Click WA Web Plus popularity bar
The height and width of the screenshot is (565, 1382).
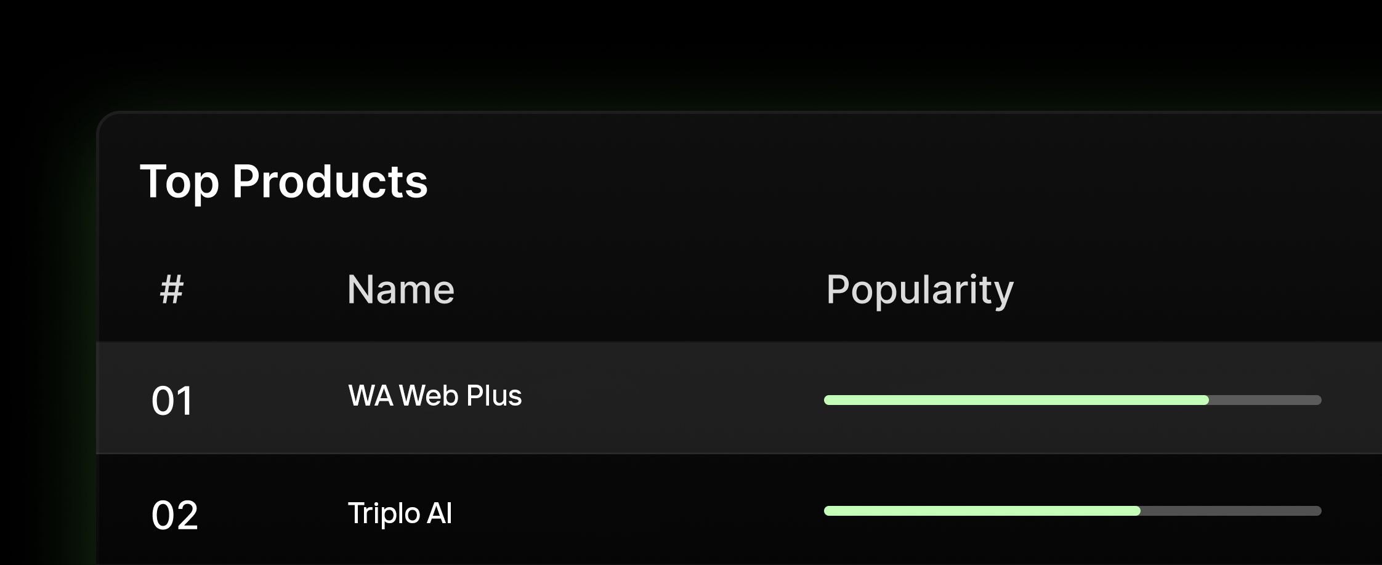coord(1073,400)
